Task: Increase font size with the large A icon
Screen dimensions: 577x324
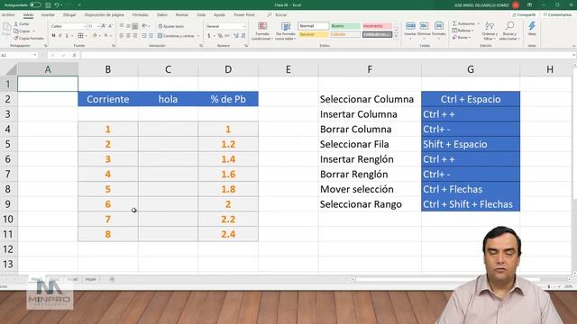Action: tap(104, 26)
